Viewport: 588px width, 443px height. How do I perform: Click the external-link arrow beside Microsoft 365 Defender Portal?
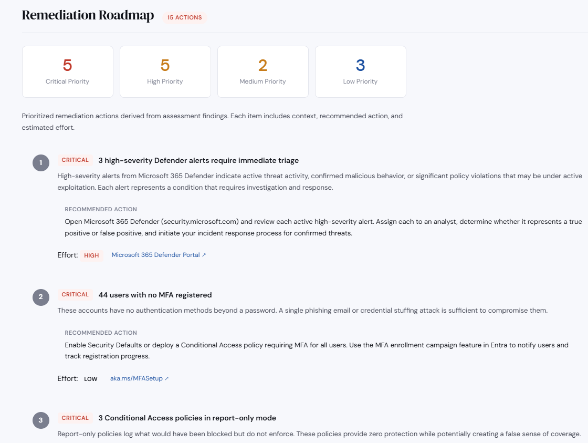pos(204,254)
